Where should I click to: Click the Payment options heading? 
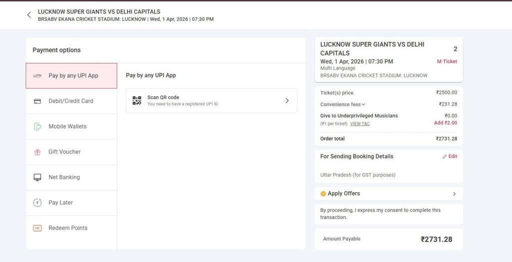tap(56, 50)
